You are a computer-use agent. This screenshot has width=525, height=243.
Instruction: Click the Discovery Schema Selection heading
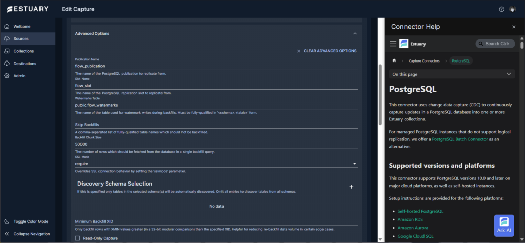(115, 184)
